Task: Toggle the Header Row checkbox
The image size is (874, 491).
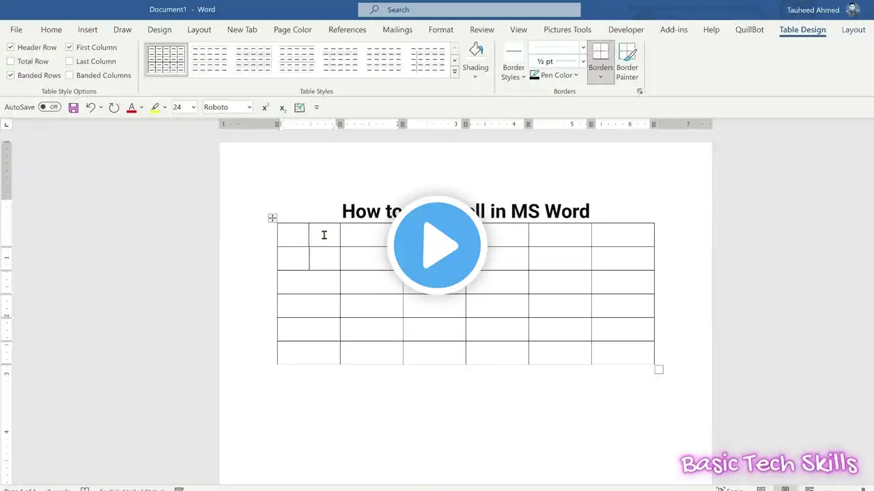Action: click(10, 47)
